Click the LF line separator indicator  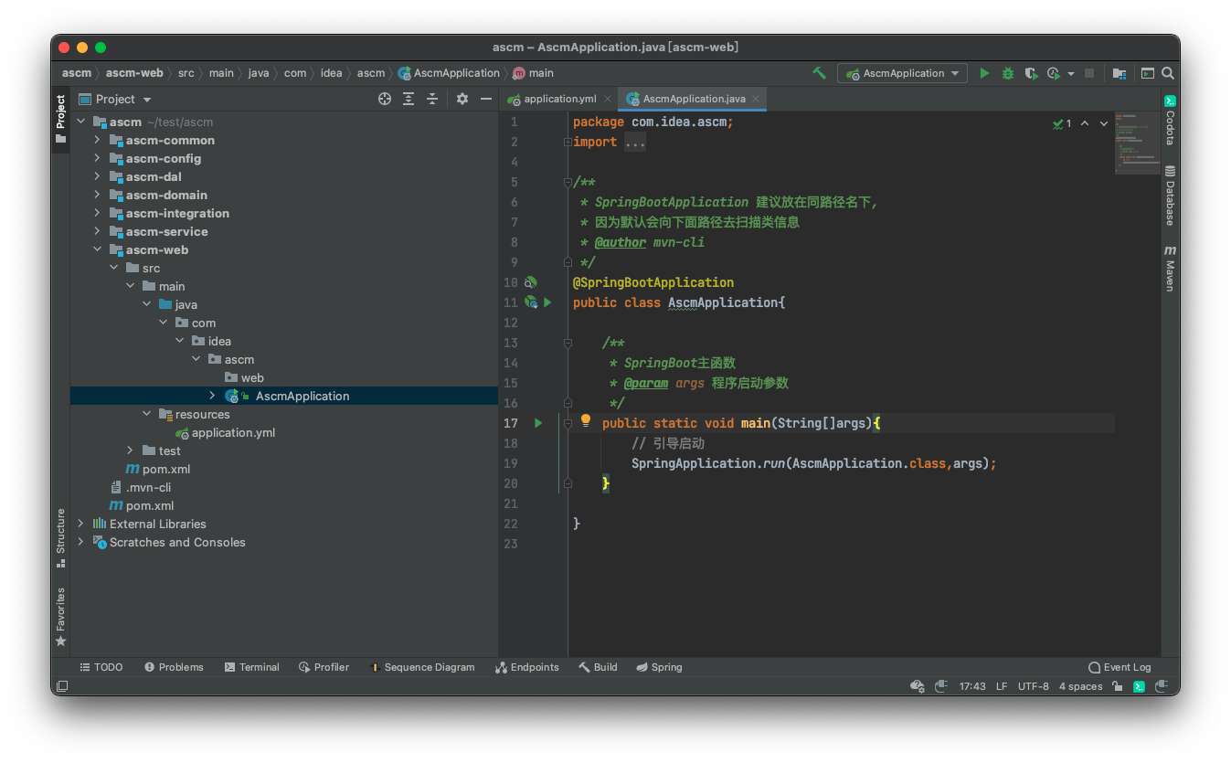(1002, 686)
